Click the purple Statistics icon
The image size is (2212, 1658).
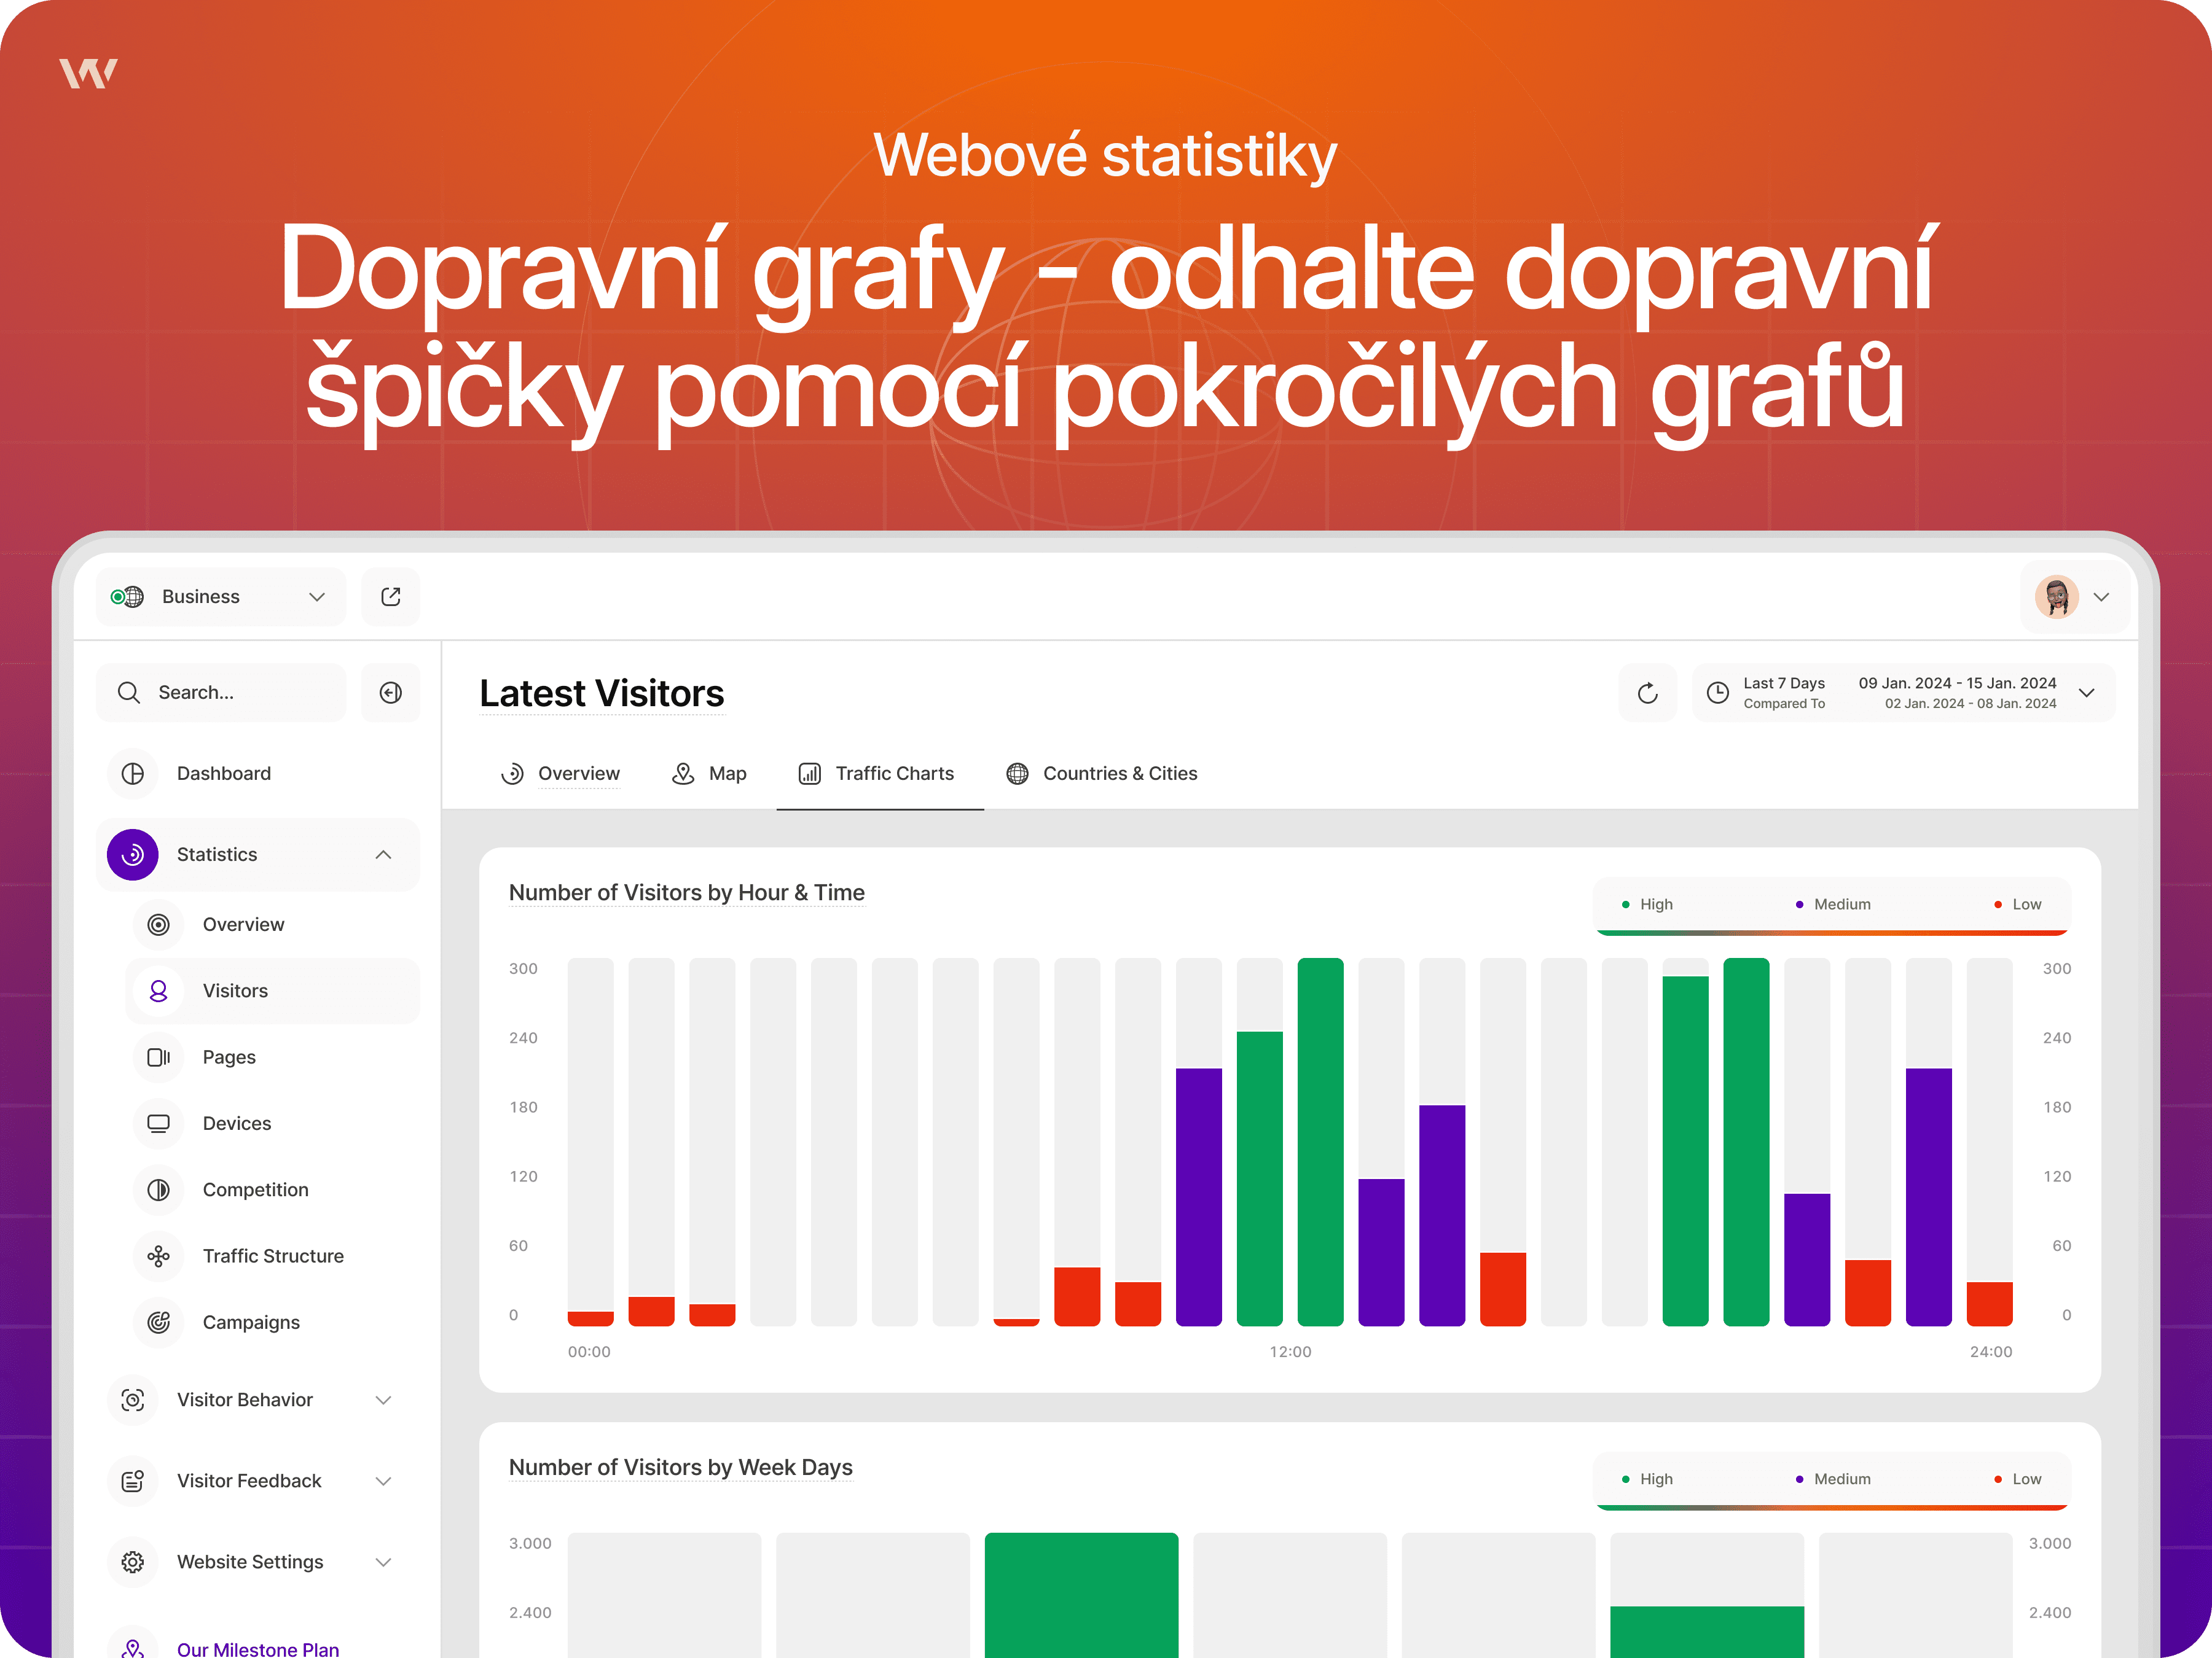133,855
